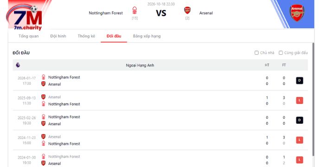The height and width of the screenshot is (167, 334).
Task: Click the D result badge for 2025-02-26
Action: point(300,120)
